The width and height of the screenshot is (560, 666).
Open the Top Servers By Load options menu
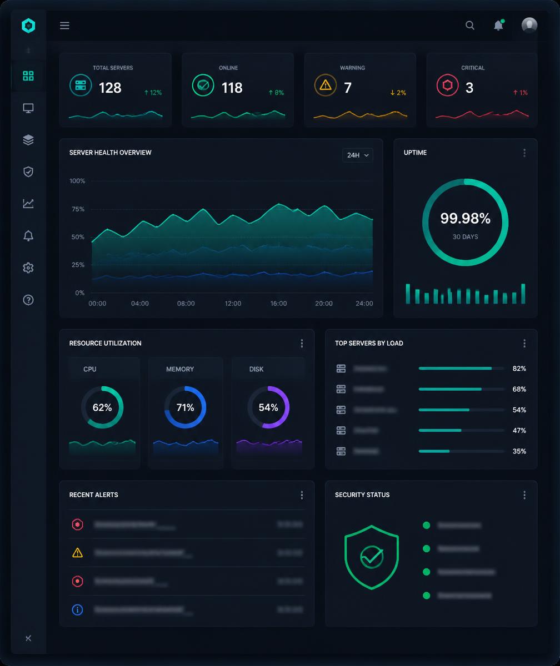[x=524, y=344]
